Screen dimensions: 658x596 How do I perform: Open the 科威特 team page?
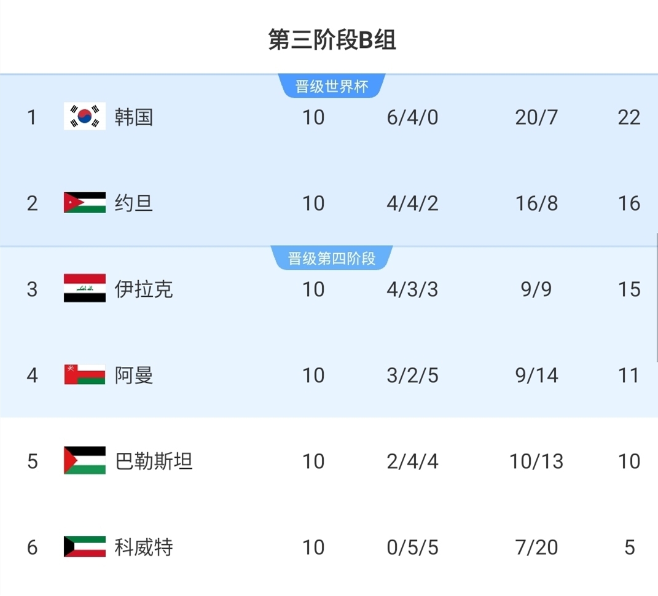(x=144, y=547)
